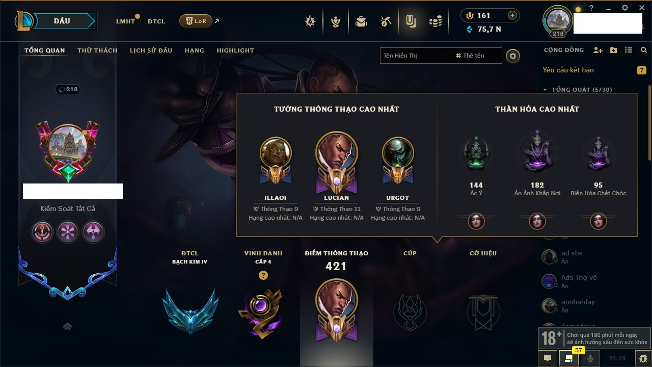Click the bug report icon
This screenshot has height=367, width=652.
(x=643, y=358)
